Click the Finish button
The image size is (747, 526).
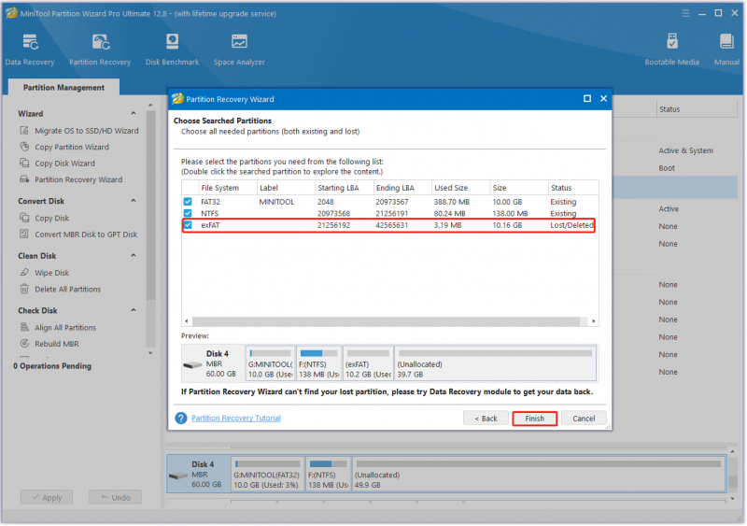534,419
